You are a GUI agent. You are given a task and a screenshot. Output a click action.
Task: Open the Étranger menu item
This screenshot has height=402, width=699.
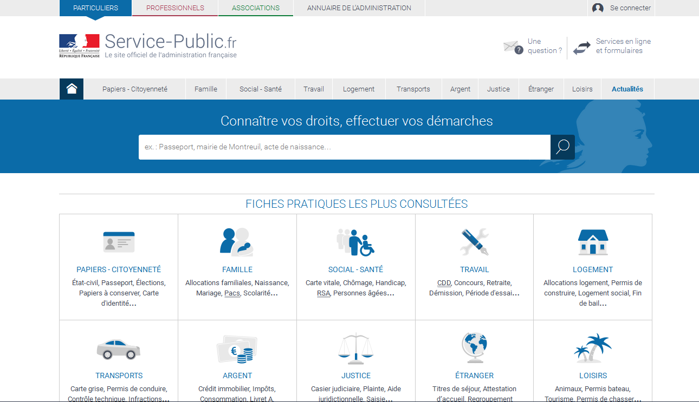click(x=541, y=89)
